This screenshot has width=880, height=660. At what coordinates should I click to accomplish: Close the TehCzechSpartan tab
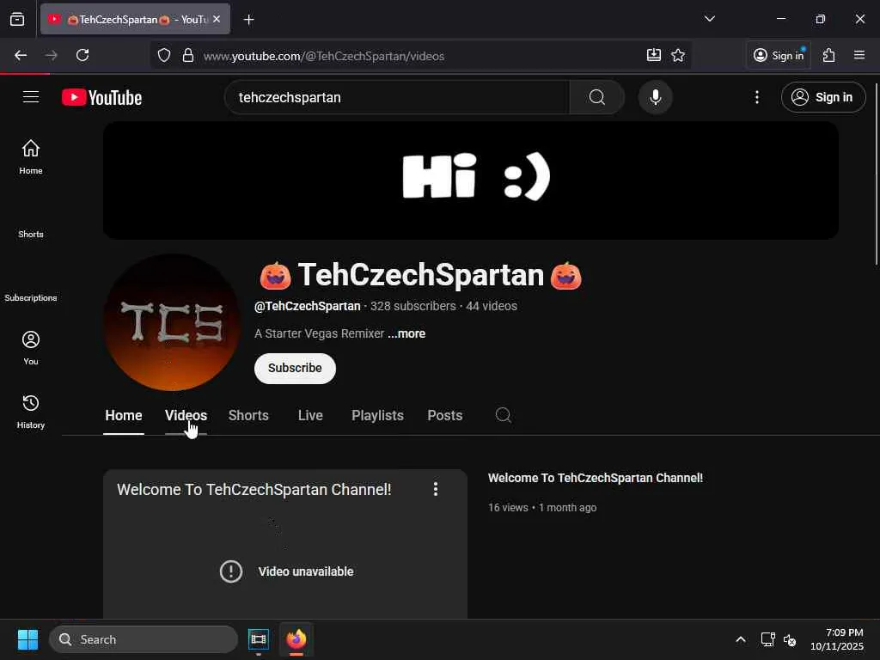coord(217,19)
